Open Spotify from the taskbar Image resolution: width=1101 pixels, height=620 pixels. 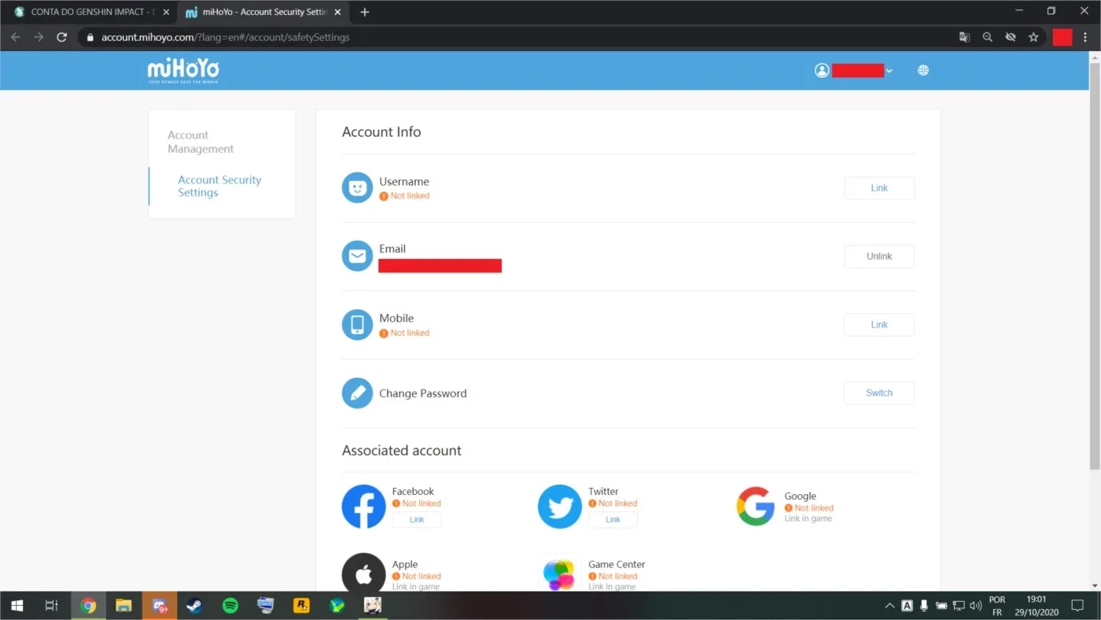pos(230,606)
